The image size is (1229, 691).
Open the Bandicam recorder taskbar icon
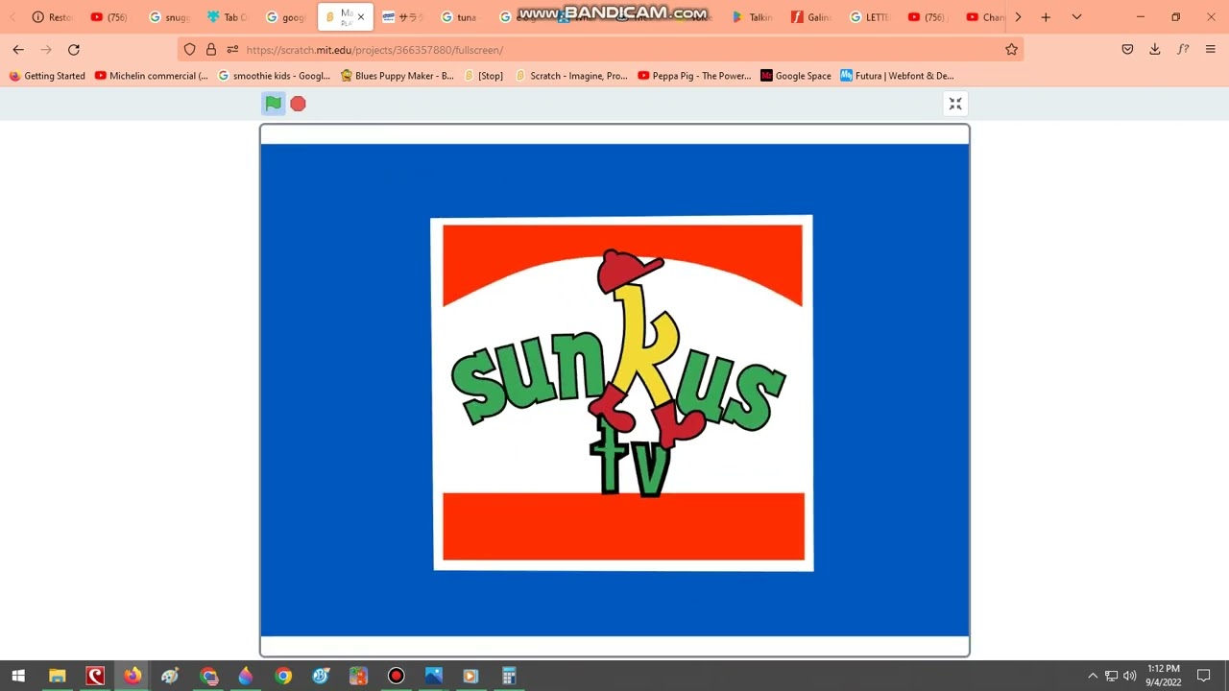click(396, 676)
